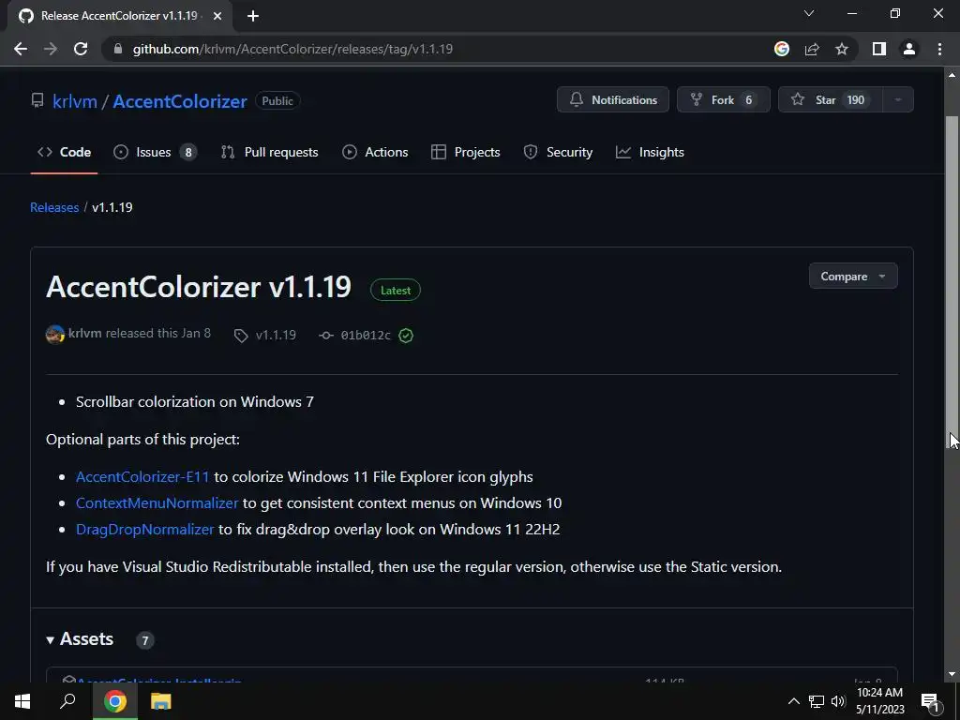Open AccentColorizer repository link
This screenshot has height=720, width=960.
(180, 101)
